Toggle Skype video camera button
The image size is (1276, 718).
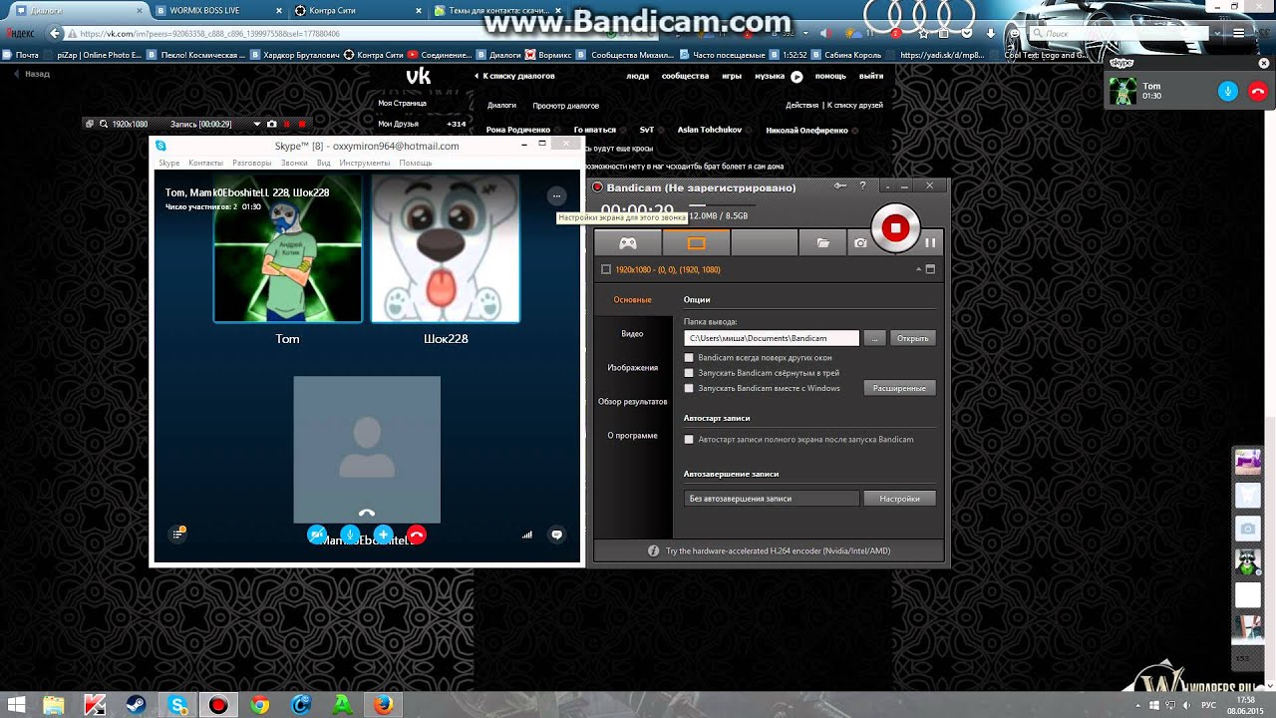(317, 535)
